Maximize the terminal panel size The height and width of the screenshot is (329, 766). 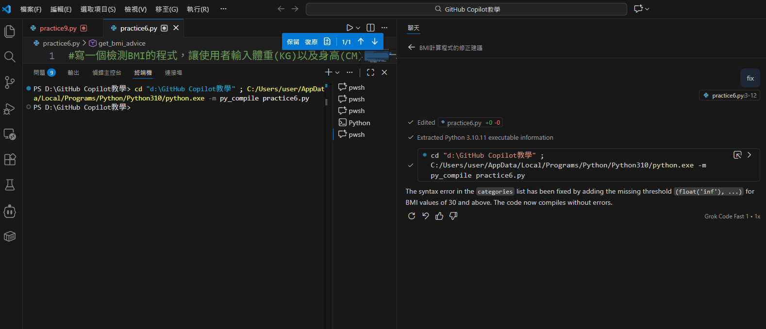[370, 72]
